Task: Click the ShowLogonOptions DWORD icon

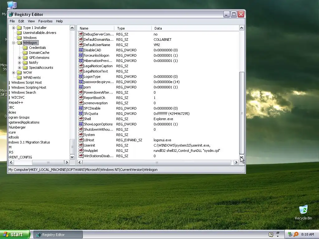Action: click(x=81, y=124)
